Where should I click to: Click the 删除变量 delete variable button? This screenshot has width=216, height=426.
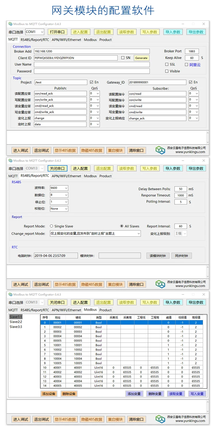155,394
